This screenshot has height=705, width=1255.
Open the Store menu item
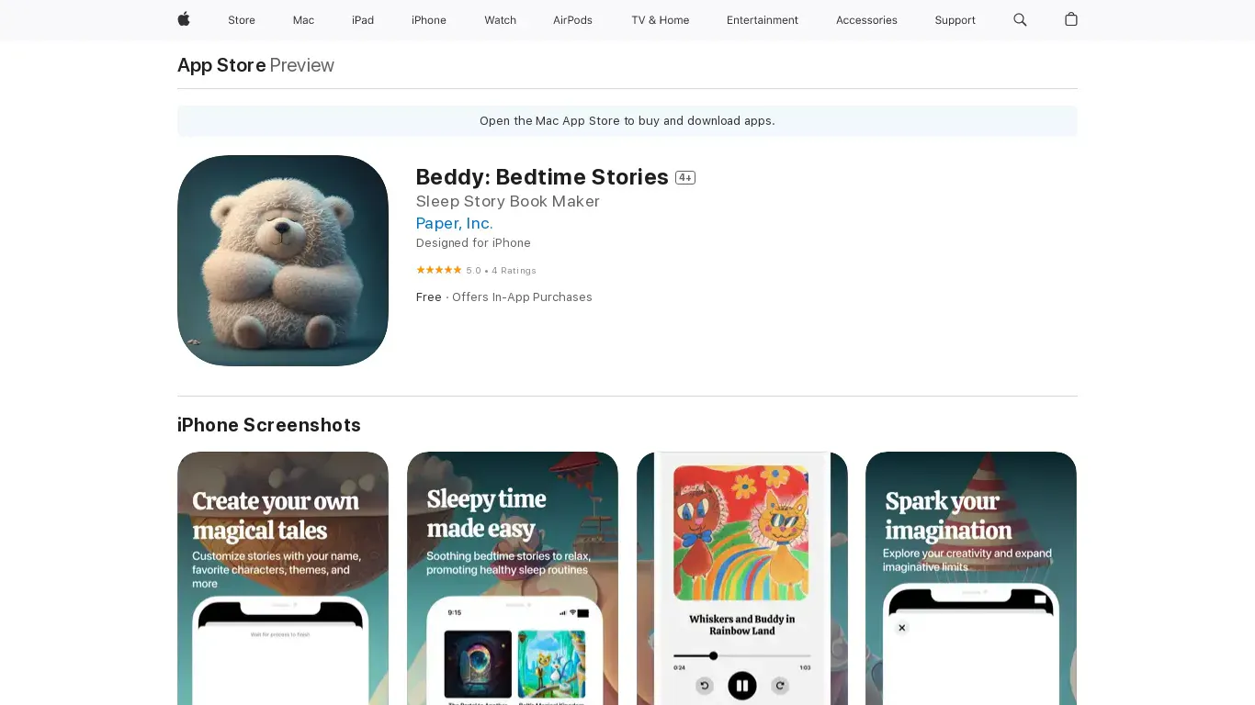pos(242,20)
